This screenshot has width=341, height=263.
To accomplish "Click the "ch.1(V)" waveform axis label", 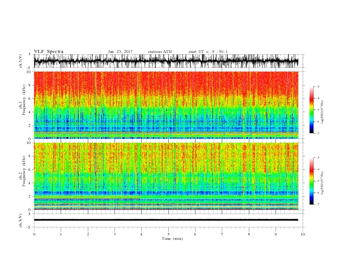I will click(x=21, y=61).
